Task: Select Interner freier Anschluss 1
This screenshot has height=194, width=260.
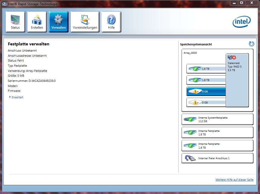Action: [x=217, y=158]
